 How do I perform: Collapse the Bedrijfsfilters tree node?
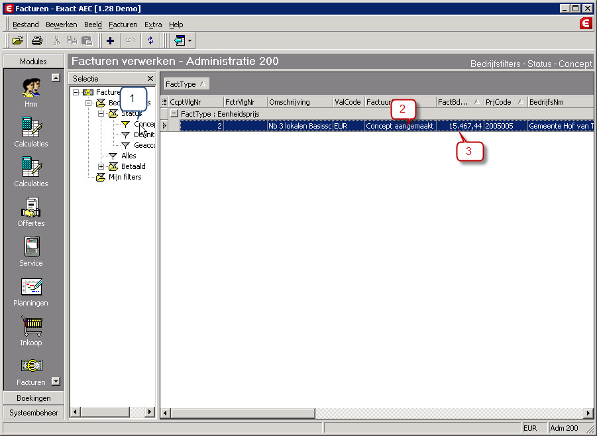88,103
